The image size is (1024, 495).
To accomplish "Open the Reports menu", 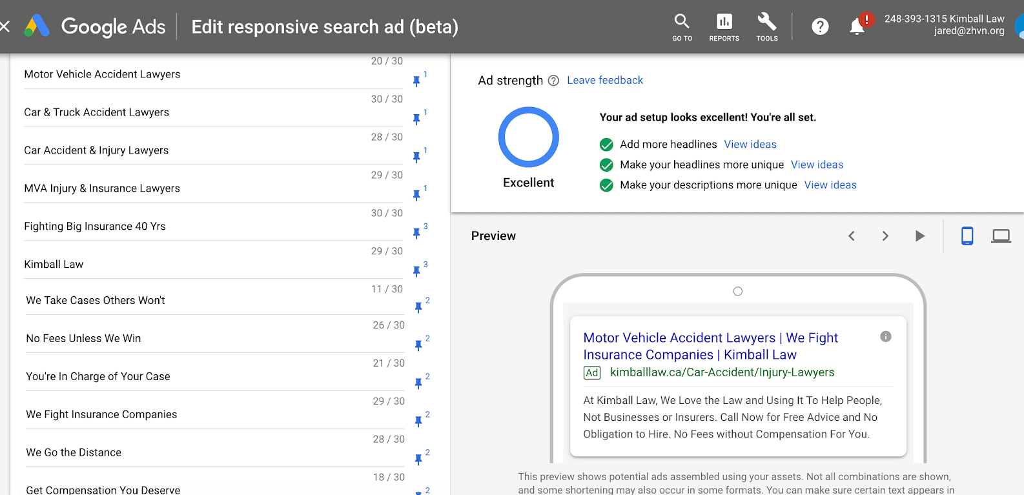I will (x=724, y=27).
